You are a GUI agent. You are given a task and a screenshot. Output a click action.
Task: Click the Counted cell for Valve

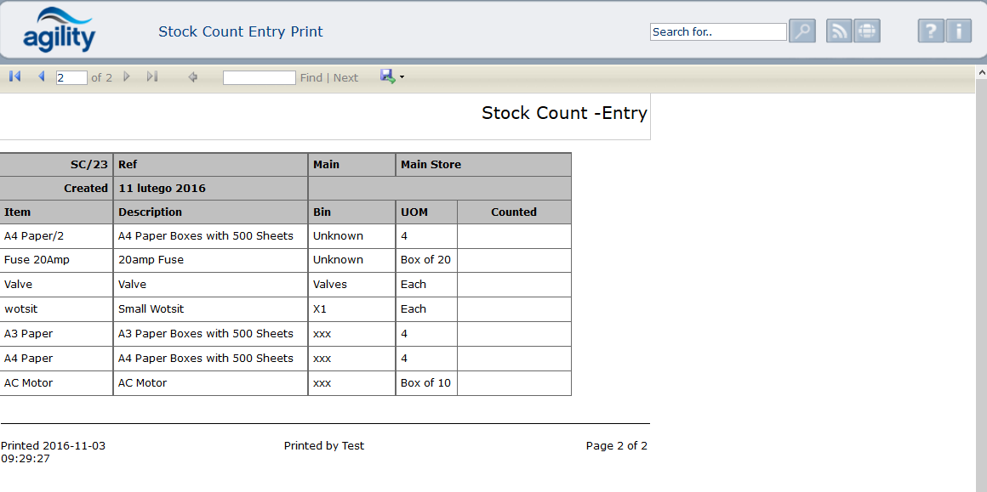(x=514, y=285)
